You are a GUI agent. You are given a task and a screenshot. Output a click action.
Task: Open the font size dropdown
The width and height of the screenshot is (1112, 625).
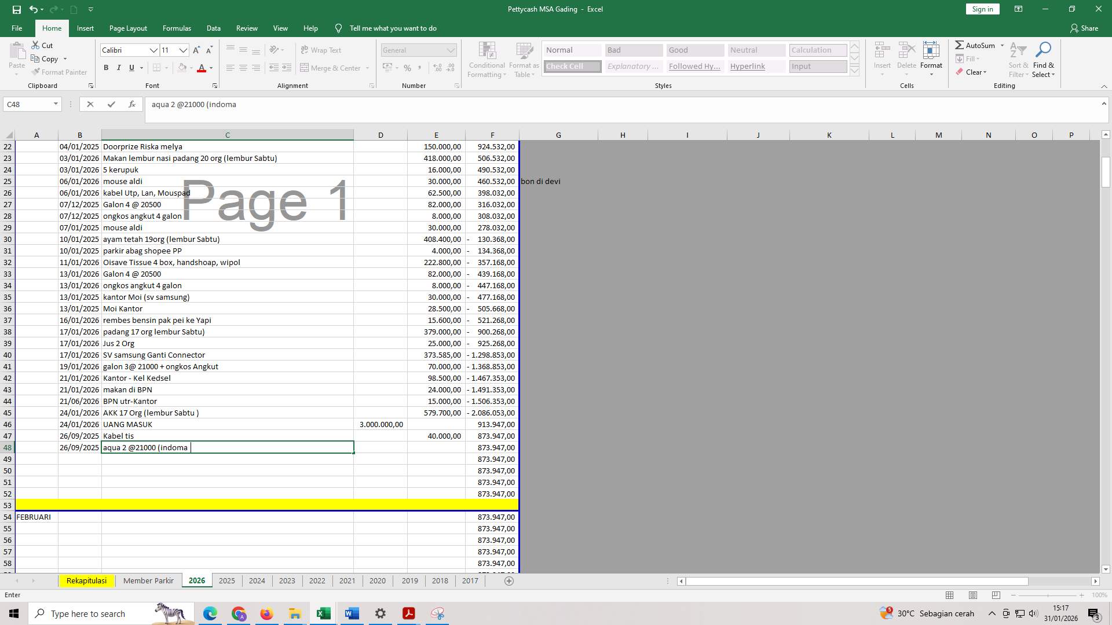[x=184, y=50]
